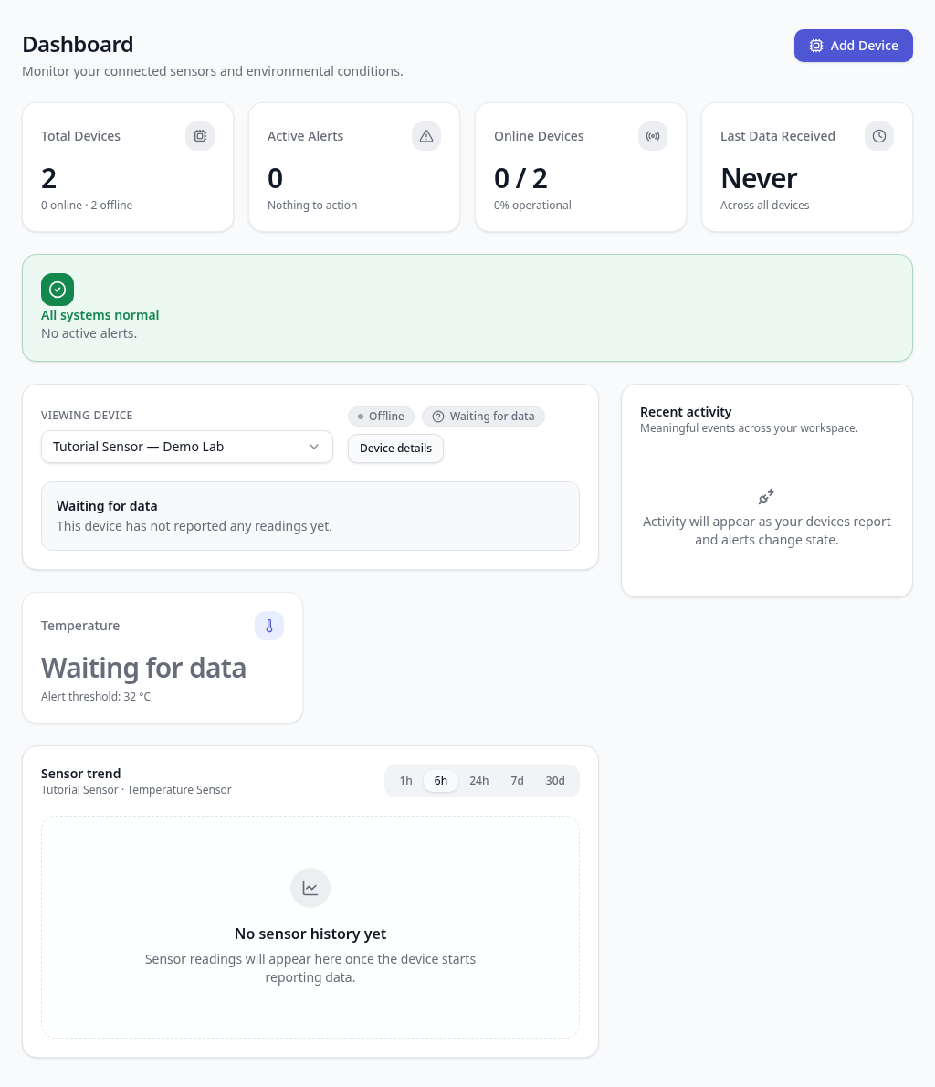Screen dimensions: 935x1087
Task: Click the chart icon above No sensor history
Action: [310, 888]
